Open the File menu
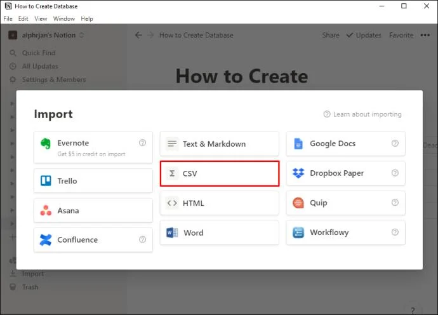 click(8, 19)
